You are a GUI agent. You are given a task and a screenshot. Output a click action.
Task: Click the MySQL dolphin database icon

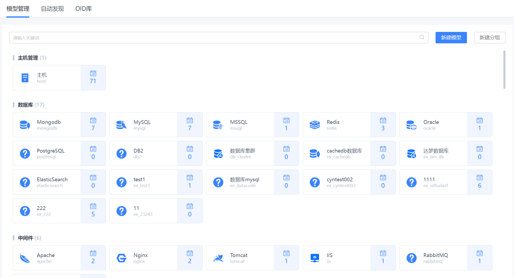point(122,125)
